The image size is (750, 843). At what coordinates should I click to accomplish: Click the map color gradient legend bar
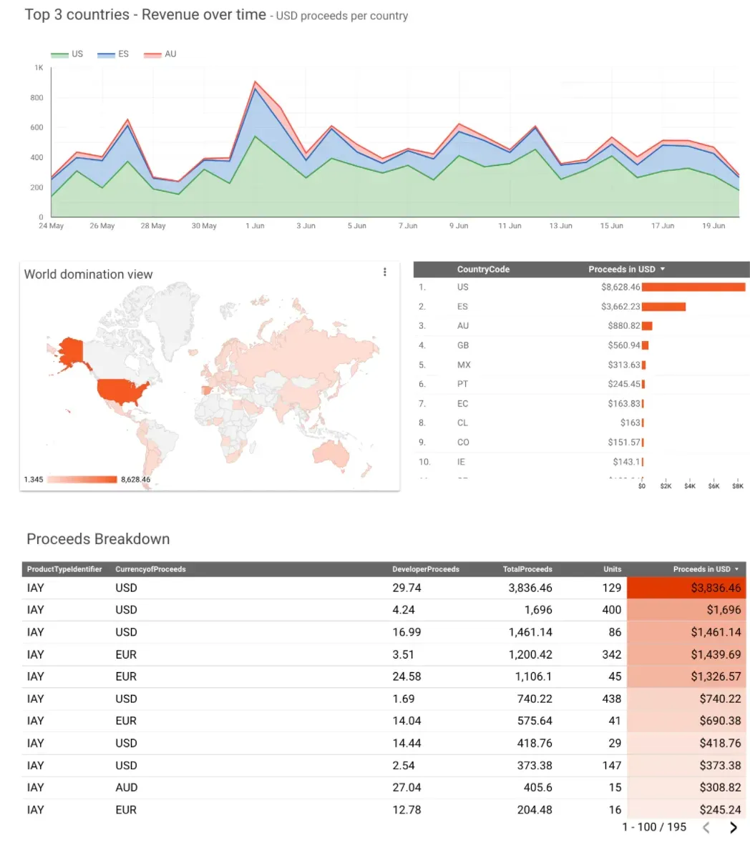82,480
